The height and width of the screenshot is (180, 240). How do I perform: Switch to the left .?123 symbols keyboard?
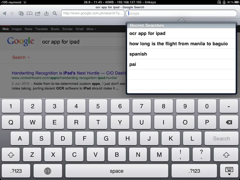16,171
